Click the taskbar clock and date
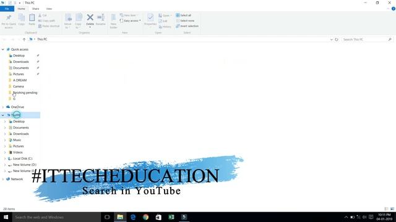 [x=384, y=217]
